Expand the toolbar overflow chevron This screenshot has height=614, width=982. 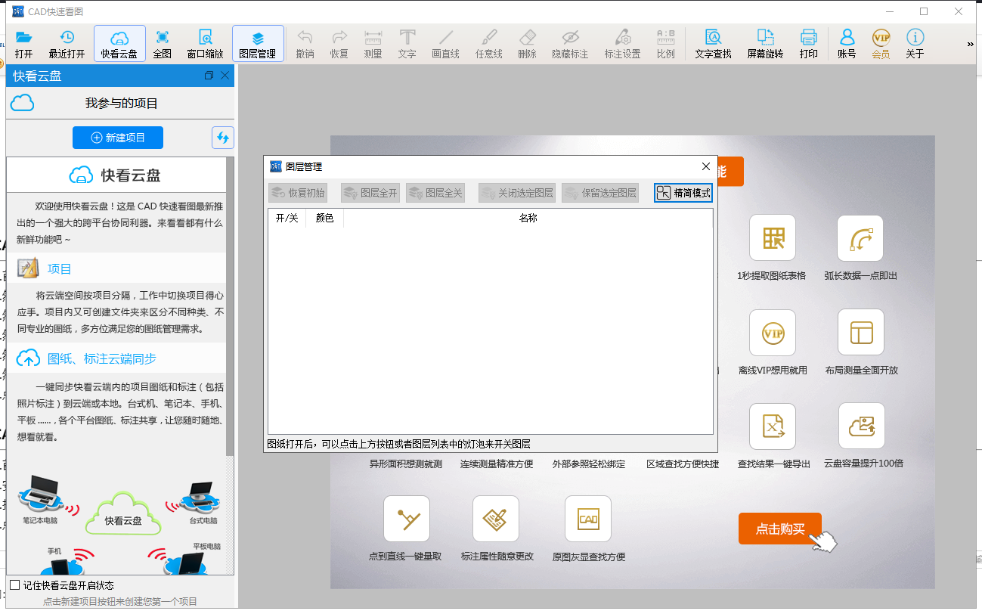pyautogui.click(x=971, y=45)
